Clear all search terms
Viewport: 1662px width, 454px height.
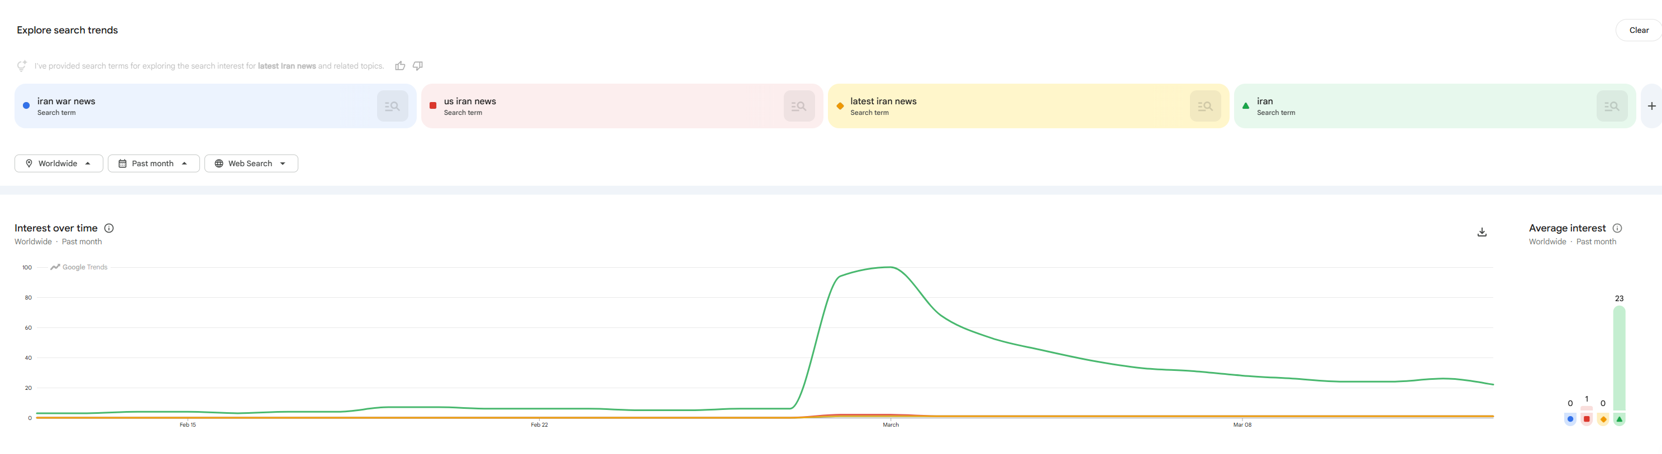pos(1638,30)
